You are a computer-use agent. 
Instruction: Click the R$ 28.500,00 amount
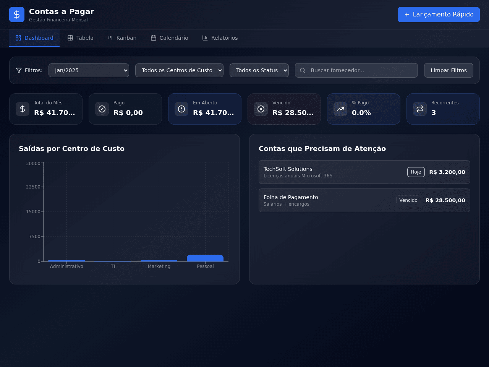(x=445, y=200)
